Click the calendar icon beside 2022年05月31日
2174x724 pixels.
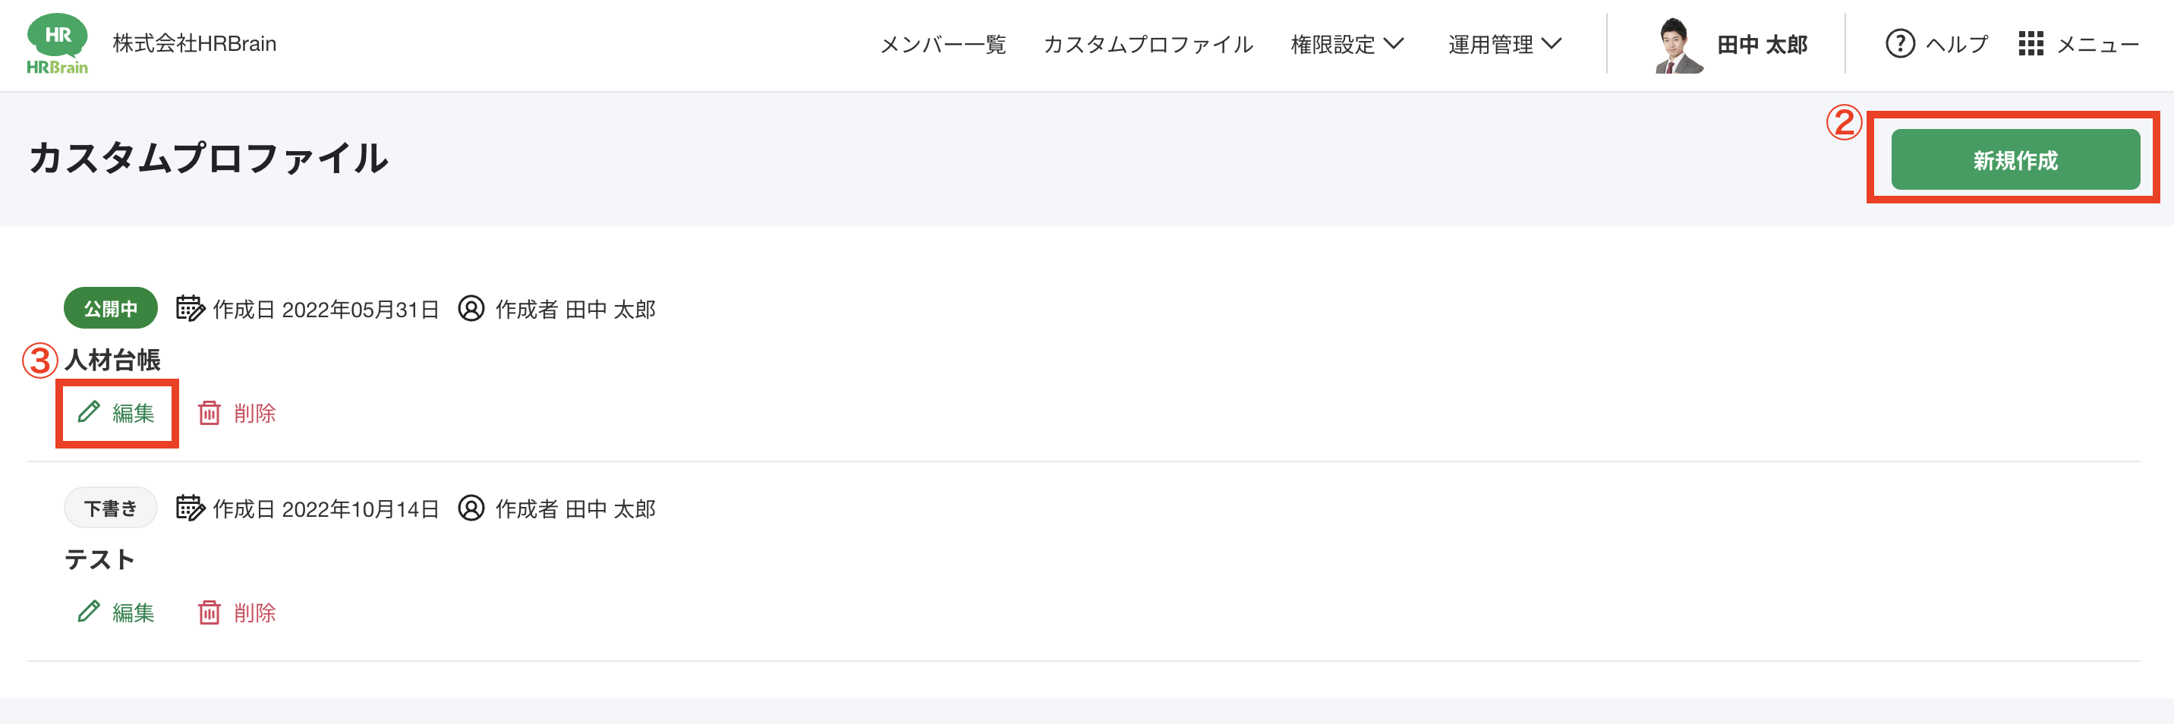pyautogui.click(x=190, y=309)
